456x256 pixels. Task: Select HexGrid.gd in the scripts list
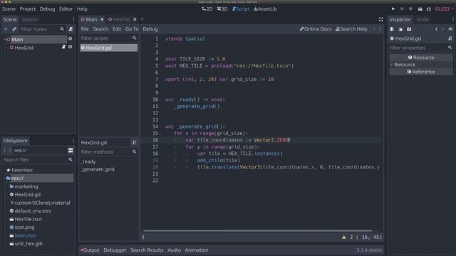click(109, 48)
